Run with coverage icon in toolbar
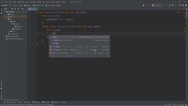188x106 pixels. 173,5
